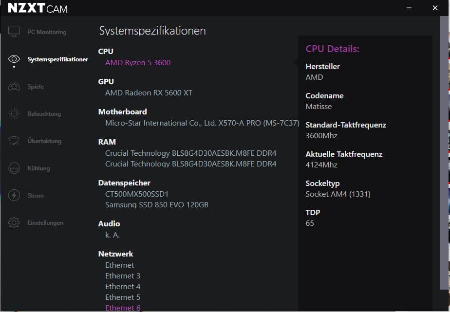Image resolution: width=450 pixels, height=312 pixels.
Task: Open Einstellungen using the gear icon
Action: click(x=14, y=223)
